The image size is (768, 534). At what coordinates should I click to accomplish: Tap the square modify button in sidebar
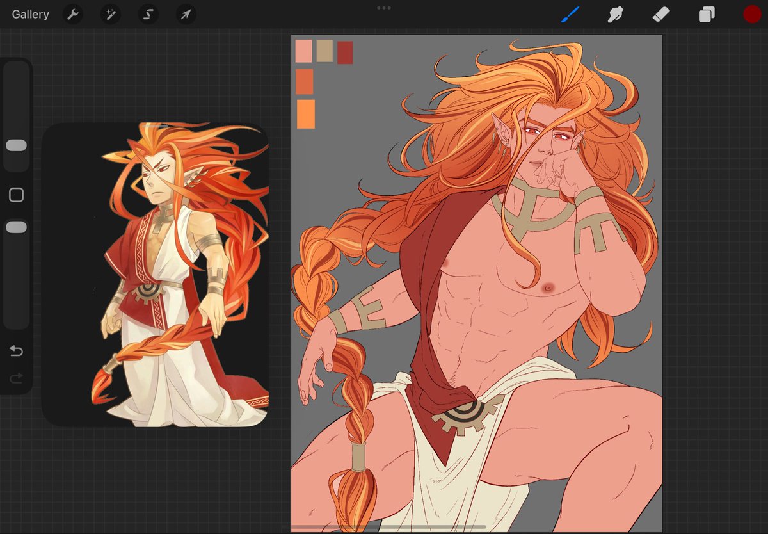(x=16, y=195)
